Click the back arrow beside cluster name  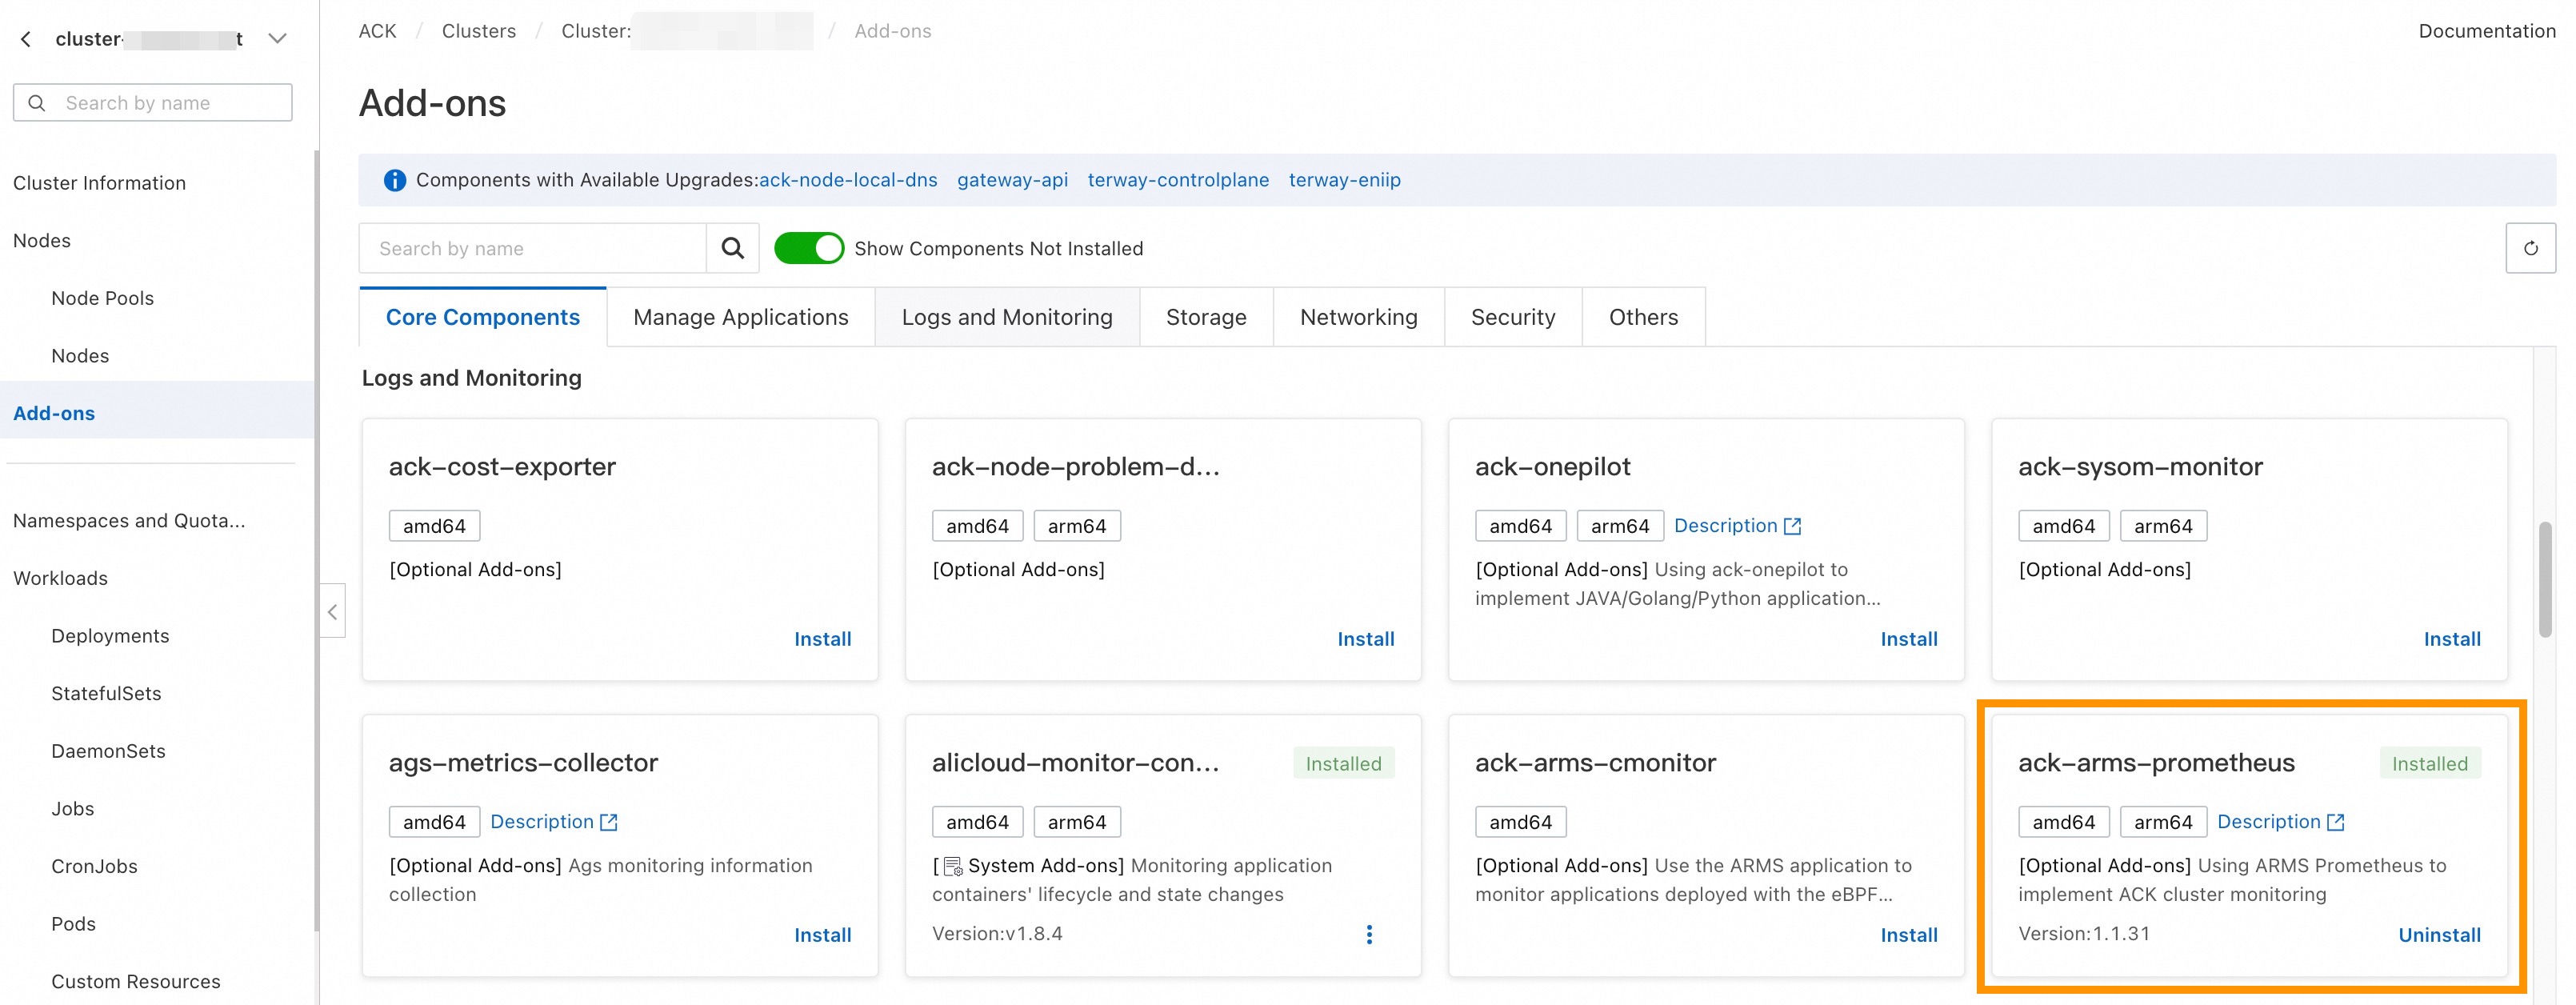26,39
